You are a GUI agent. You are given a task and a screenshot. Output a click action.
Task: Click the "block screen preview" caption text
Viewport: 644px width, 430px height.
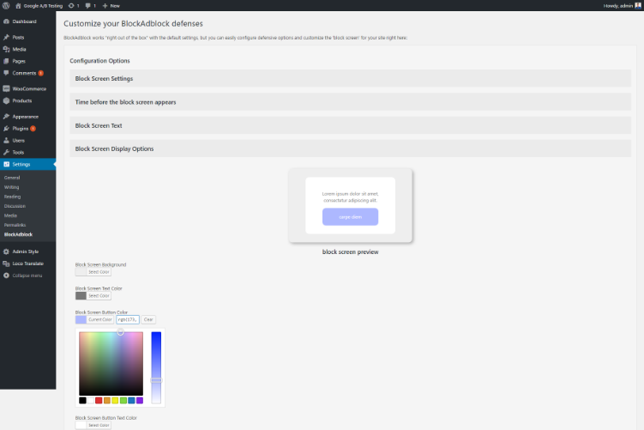pos(351,252)
